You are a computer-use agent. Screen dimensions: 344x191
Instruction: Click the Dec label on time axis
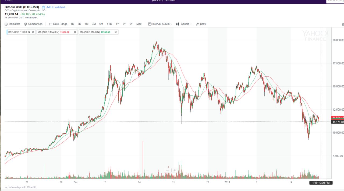coord(76,182)
